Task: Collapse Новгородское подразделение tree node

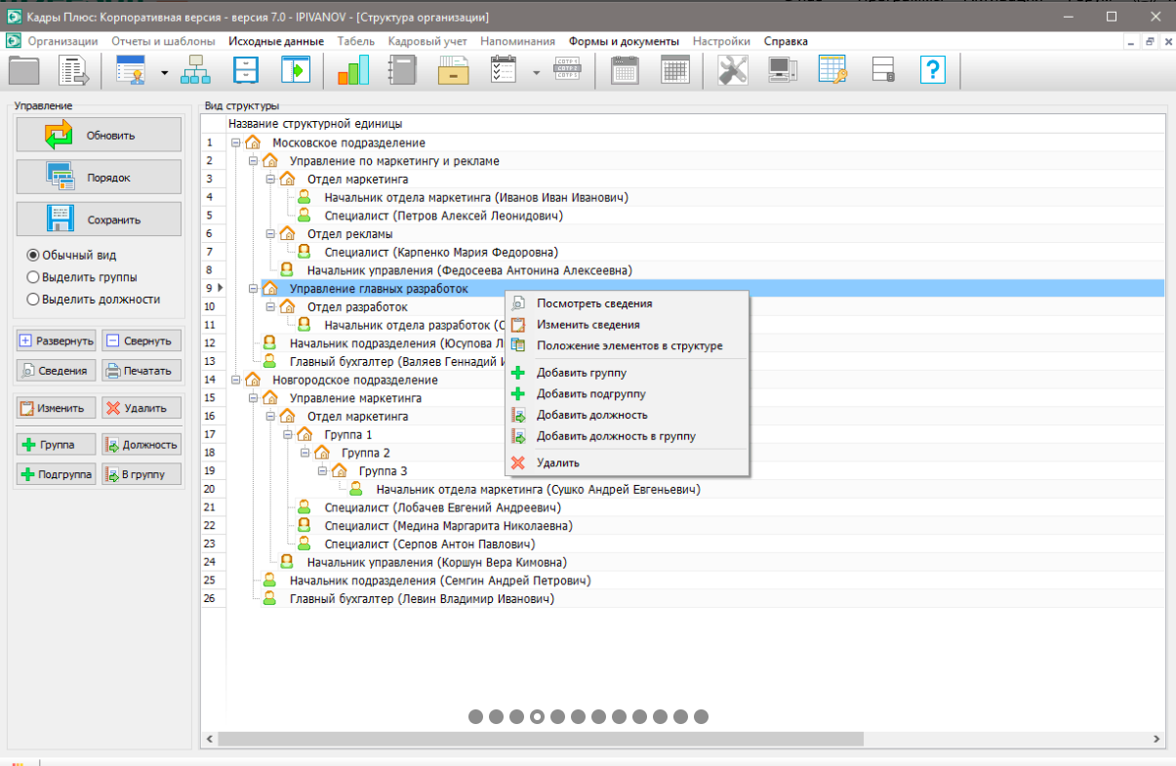Action: [236, 380]
